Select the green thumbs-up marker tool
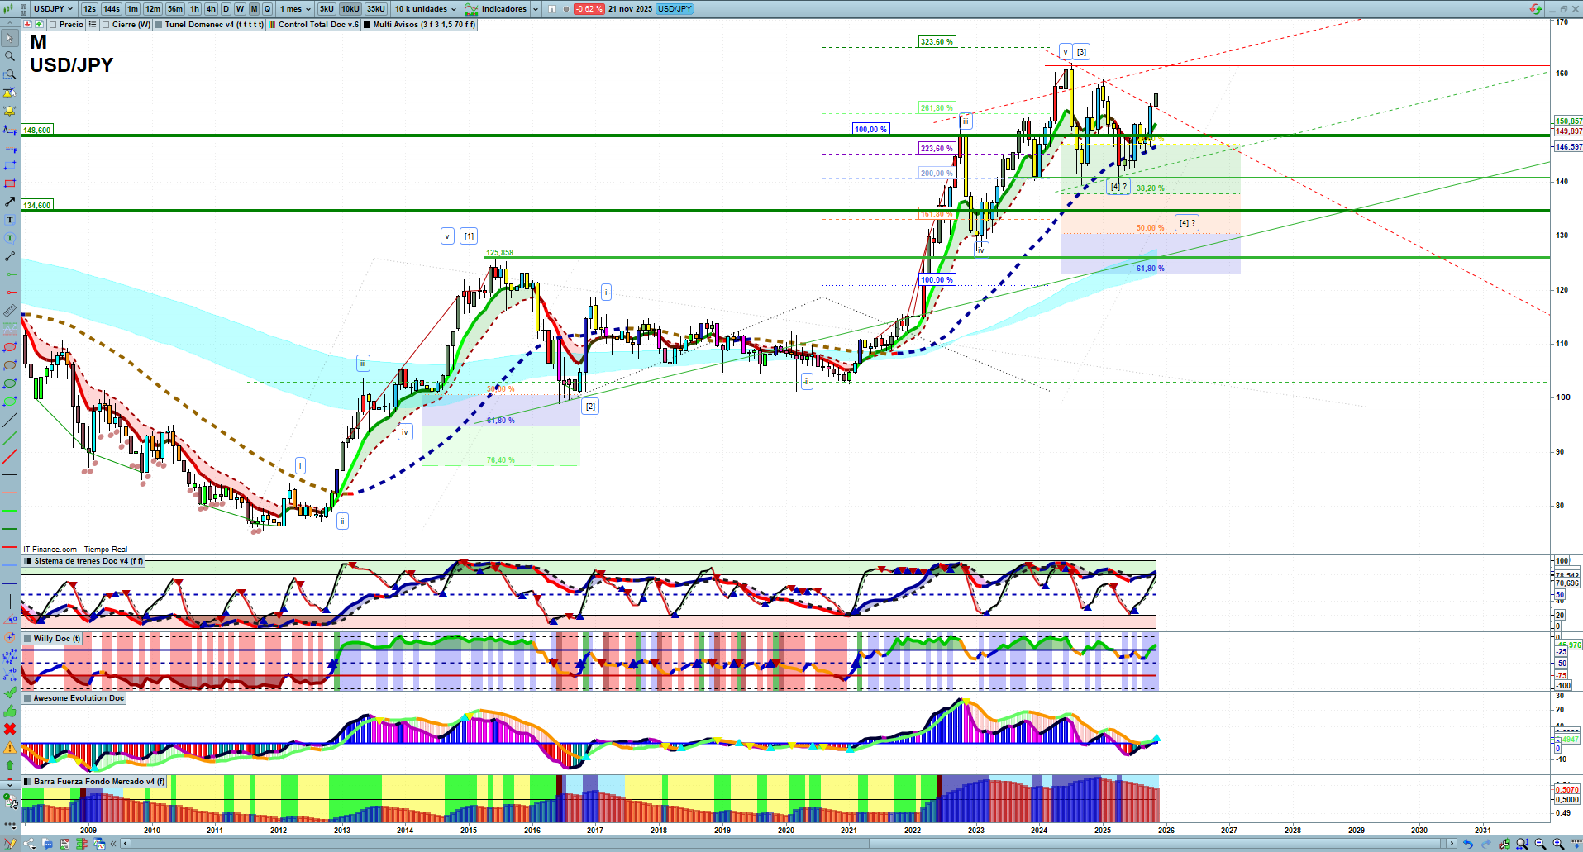 [10, 711]
